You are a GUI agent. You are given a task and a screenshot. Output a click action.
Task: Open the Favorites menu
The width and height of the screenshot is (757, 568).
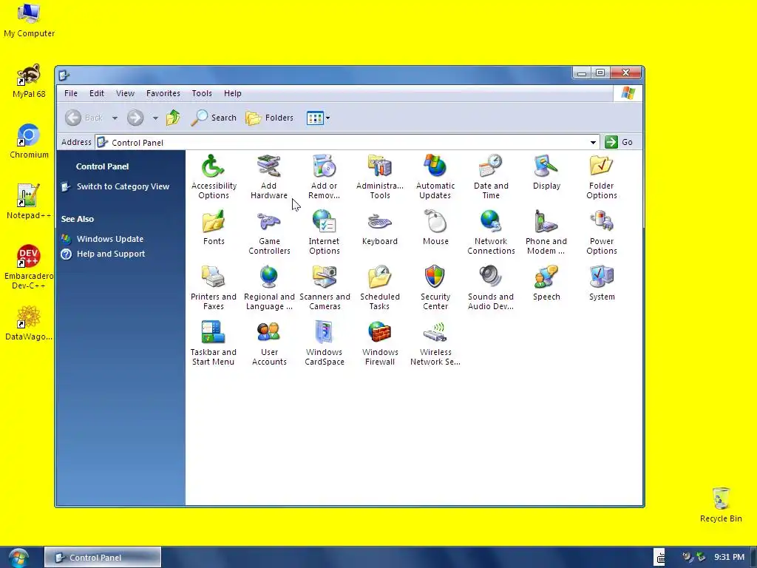[163, 93]
